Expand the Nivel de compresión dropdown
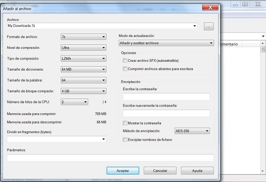The width and height of the screenshot is (266, 182). (83, 47)
